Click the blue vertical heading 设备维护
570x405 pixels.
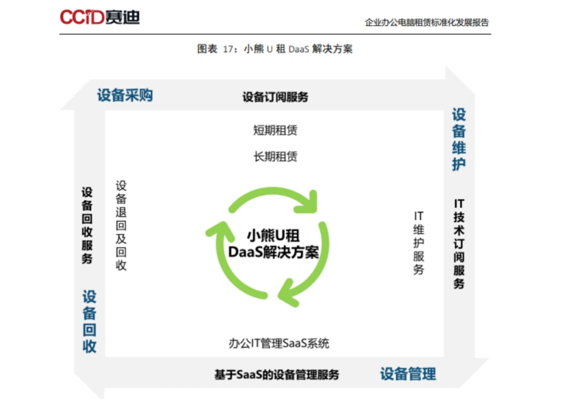click(x=459, y=139)
